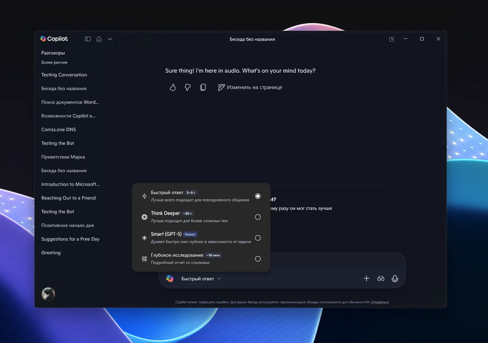Start voice input with the microphone icon
Image resolution: width=488 pixels, height=343 pixels.
(395, 279)
